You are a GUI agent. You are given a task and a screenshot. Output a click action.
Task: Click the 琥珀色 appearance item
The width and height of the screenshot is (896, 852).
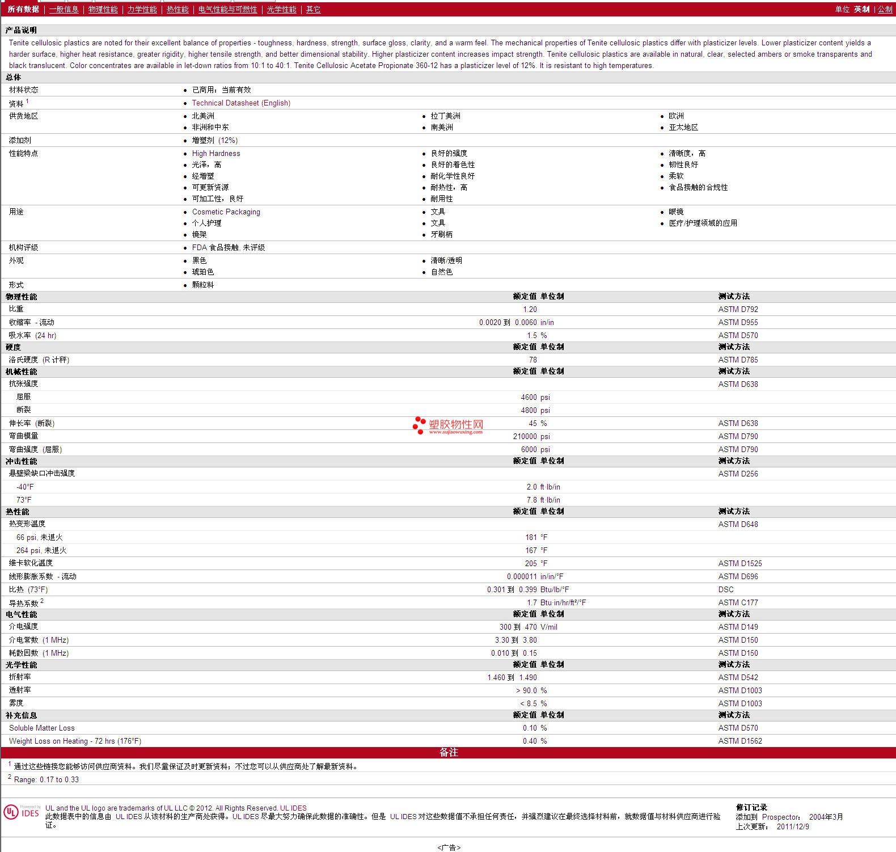click(202, 272)
